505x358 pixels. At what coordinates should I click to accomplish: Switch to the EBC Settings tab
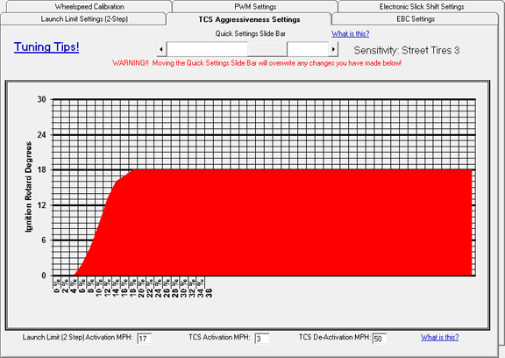coord(416,19)
